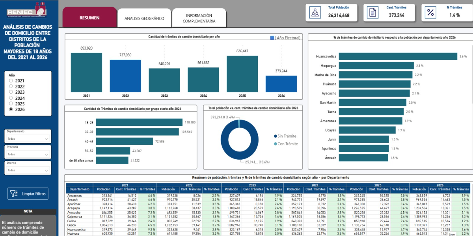473x236 pixels.
Task: Click the Total Población value 26,314,648
Action: 338,15
